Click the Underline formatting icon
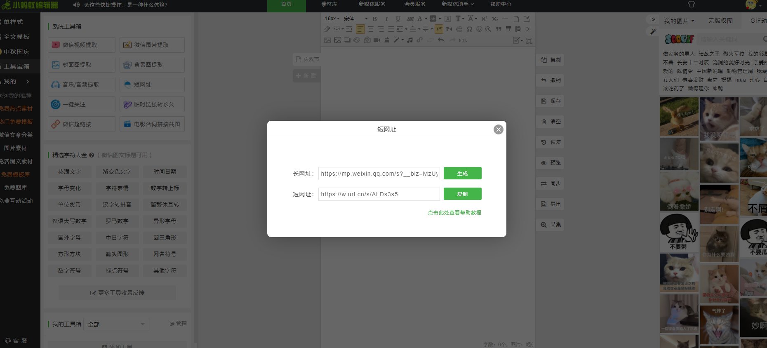Image resolution: width=767 pixels, height=348 pixels. pos(398,19)
